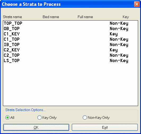Click the Key column header
Viewport: 141px width, 134px height.
(x=126, y=17)
